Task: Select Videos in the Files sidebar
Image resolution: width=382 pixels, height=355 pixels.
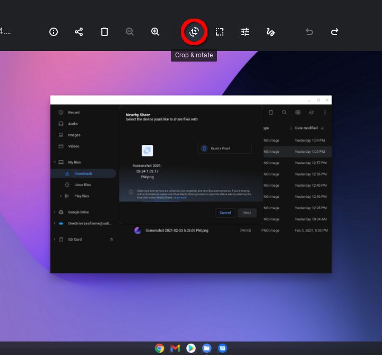Action: (74, 146)
